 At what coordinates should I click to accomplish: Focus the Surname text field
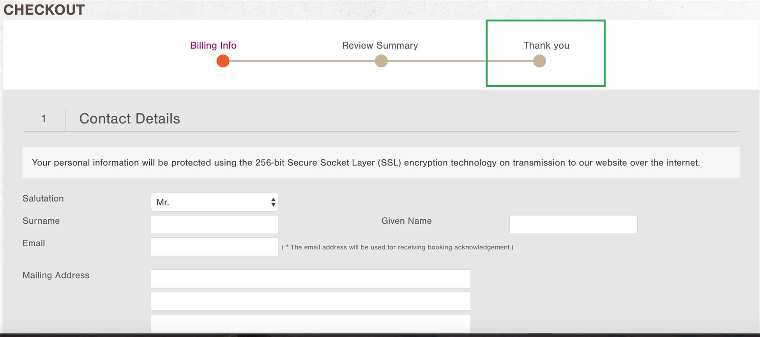(x=214, y=225)
